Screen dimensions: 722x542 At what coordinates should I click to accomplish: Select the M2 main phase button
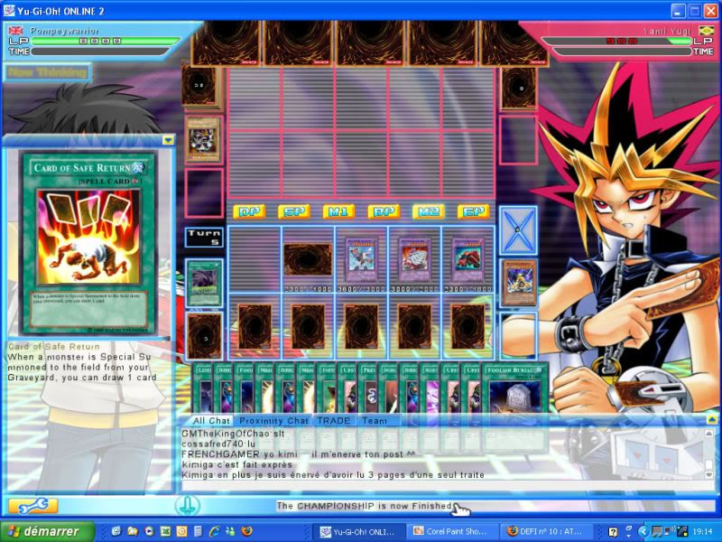(428, 211)
